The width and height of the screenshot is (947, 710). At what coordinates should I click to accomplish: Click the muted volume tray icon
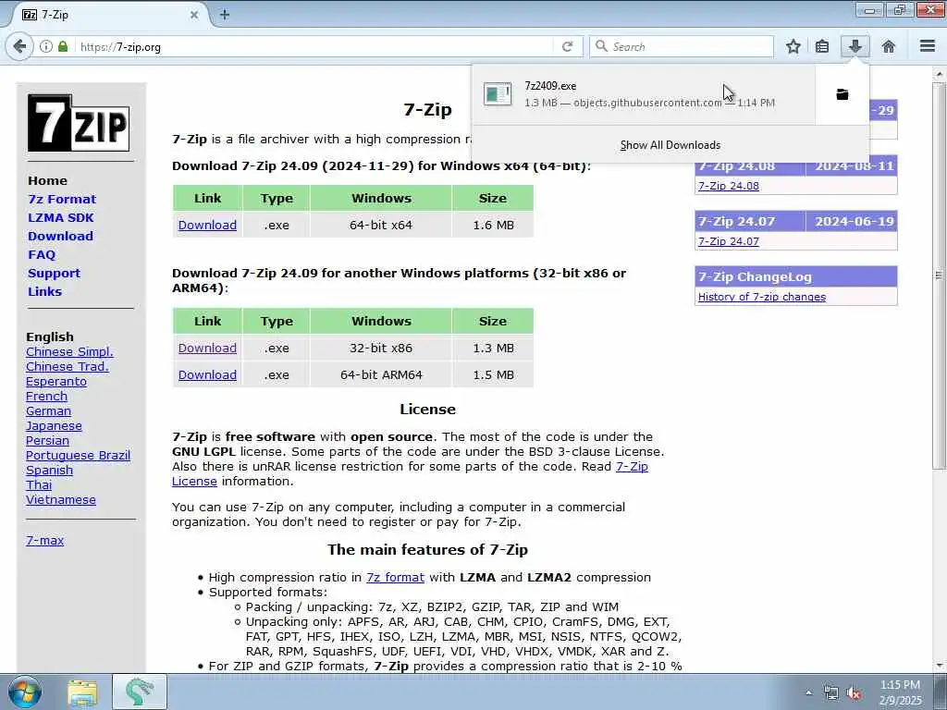point(854,693)
